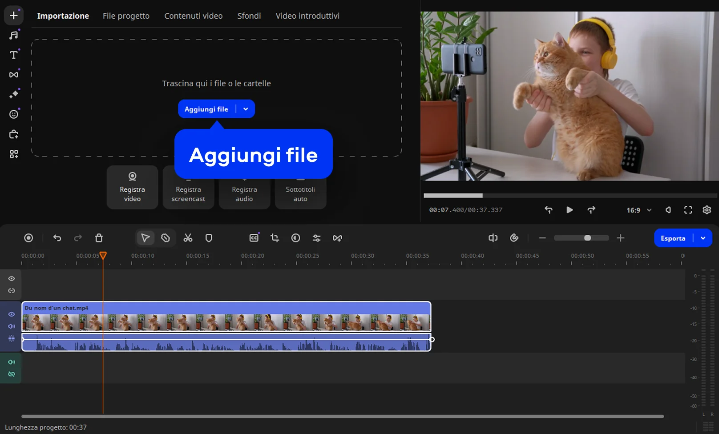
Task: Open the Sfondi tab
Action: [249, 16]
